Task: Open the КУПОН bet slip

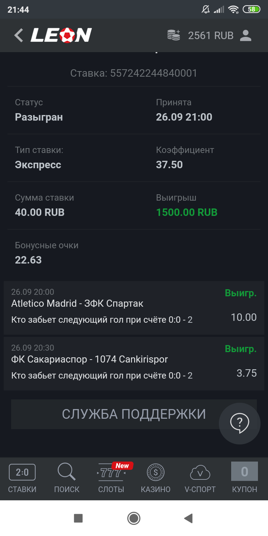Action: (245, 479)
